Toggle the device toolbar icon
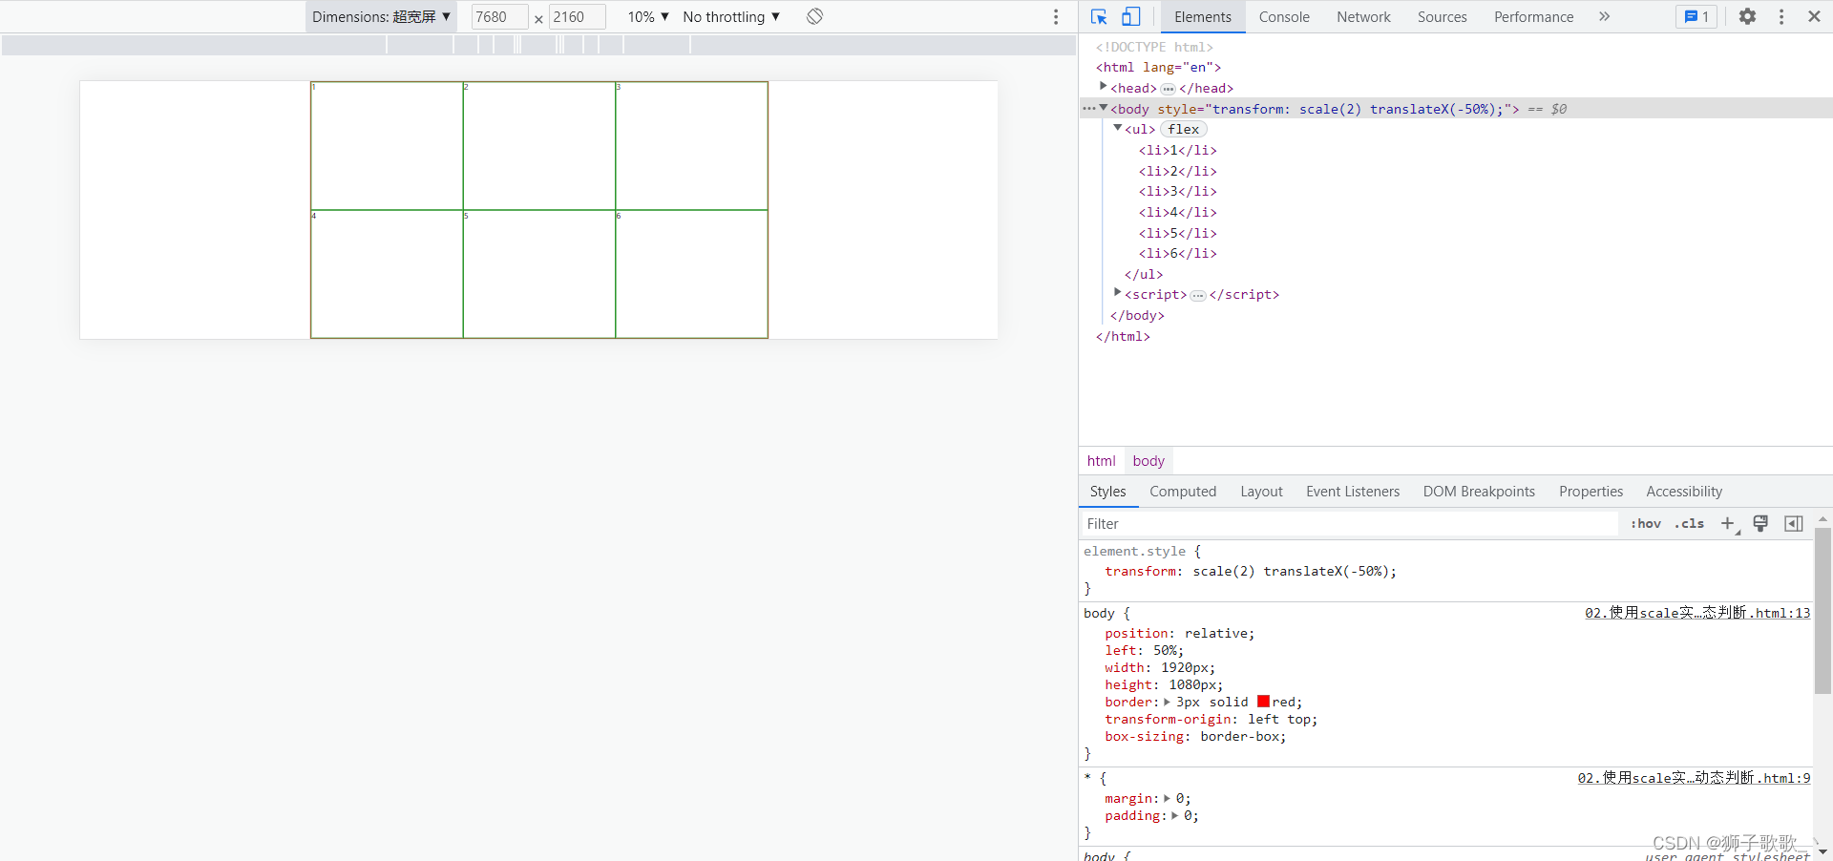 (x=1130, y=17)
